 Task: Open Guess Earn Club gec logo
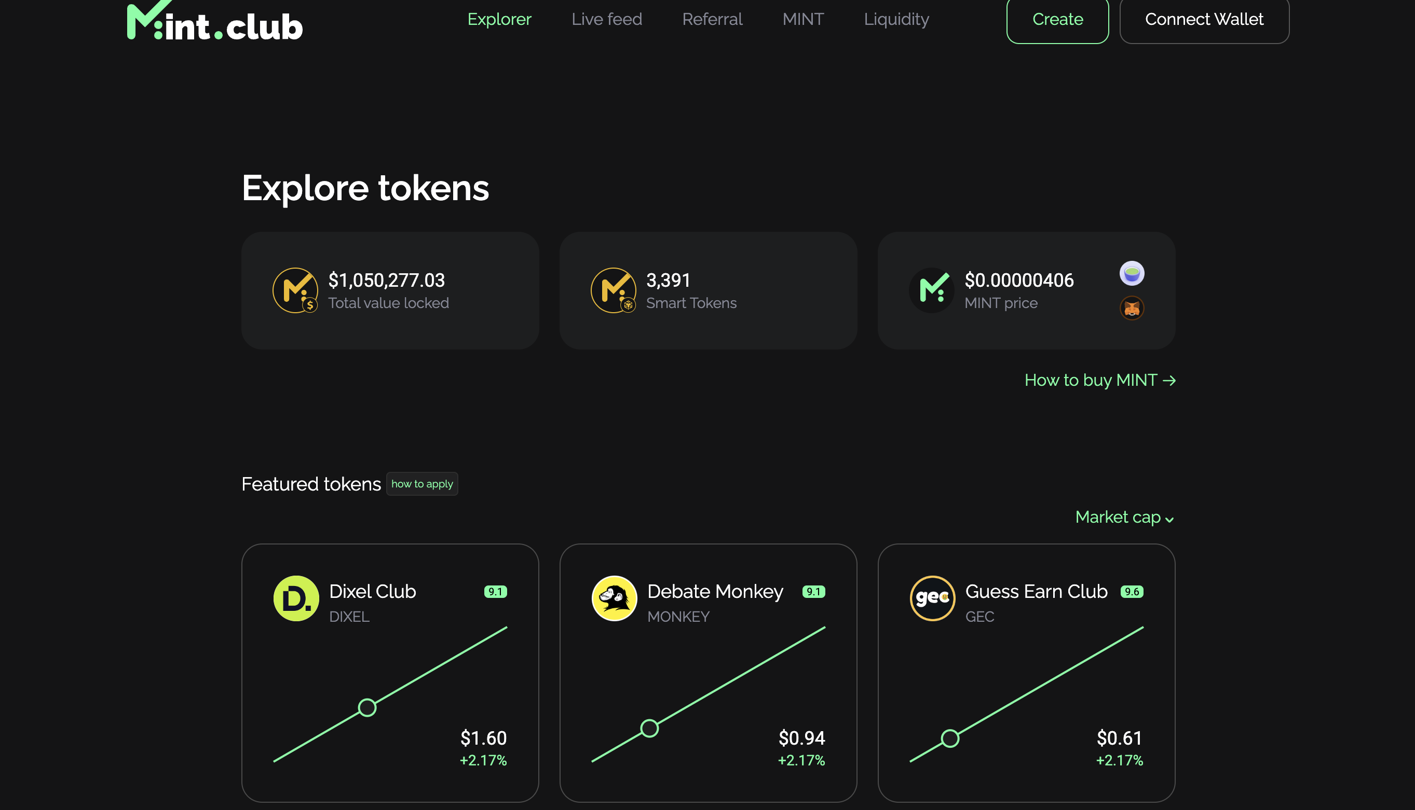932,598
